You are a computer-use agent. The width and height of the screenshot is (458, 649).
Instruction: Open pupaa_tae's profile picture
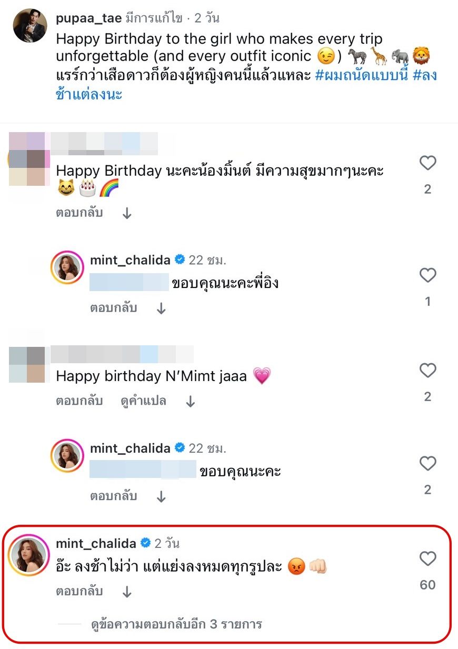coord(30,25)
